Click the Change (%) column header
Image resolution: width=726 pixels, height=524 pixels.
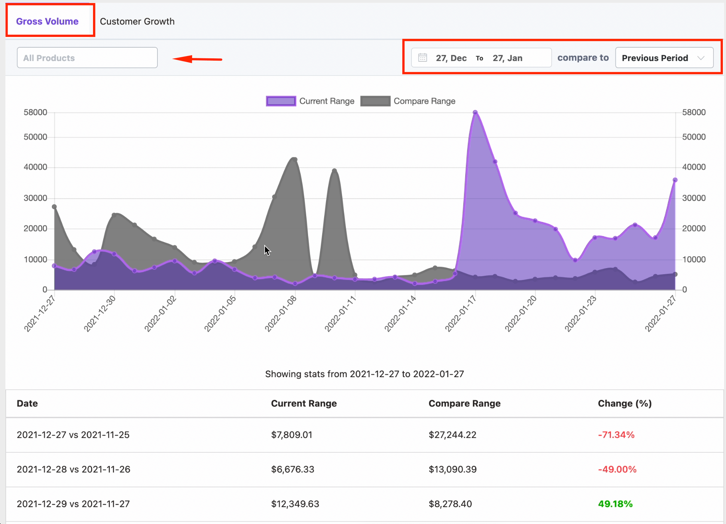point(625,403)
